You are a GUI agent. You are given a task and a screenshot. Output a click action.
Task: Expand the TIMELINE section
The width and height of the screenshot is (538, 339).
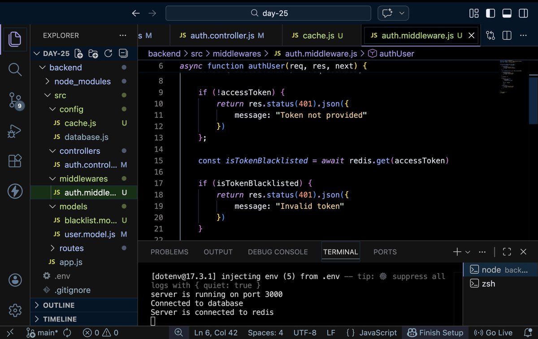tap(84, 319)
